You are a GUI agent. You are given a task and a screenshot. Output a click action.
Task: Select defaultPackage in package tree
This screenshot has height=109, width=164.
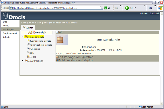(35, 61)
